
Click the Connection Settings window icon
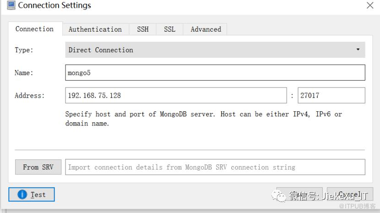pos(11,5)
